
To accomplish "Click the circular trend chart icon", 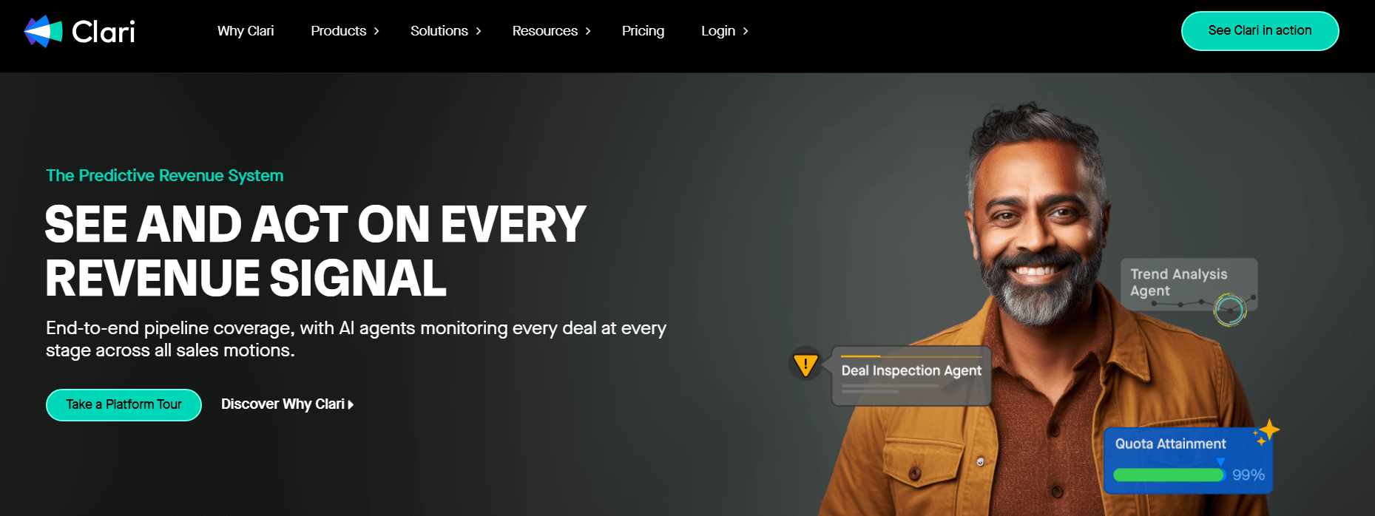I will 1230,310.
